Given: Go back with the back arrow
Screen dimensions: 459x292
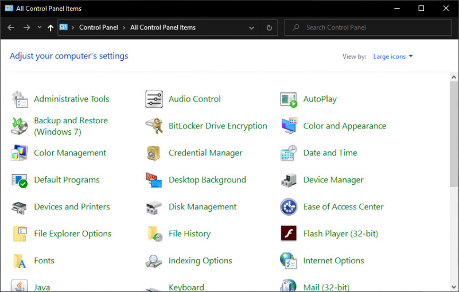Looking at the screenshot, I should click(11, 28).
